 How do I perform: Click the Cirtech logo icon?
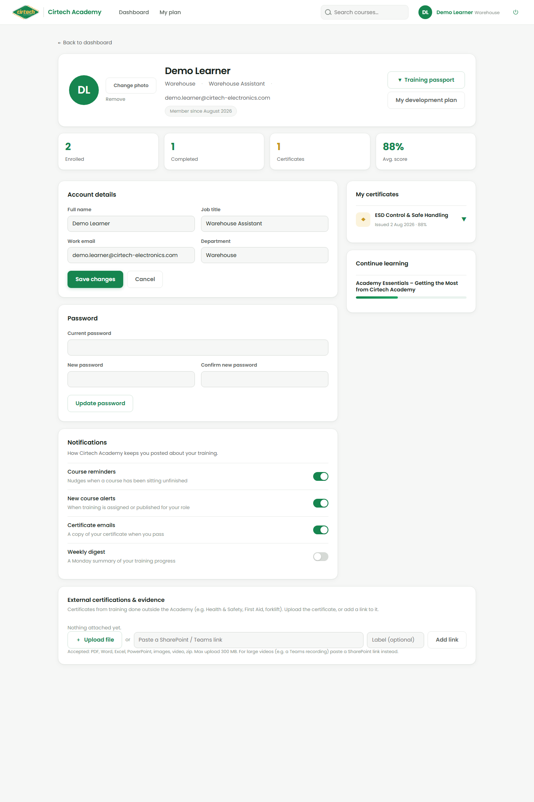[26, 12]
